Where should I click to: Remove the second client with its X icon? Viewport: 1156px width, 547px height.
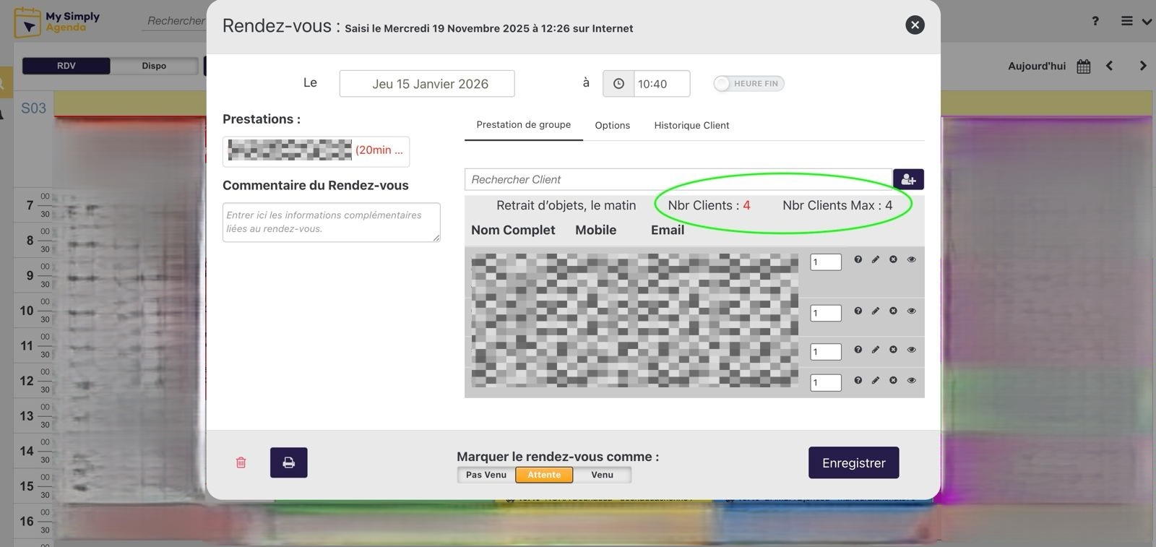tap(893, 311)
